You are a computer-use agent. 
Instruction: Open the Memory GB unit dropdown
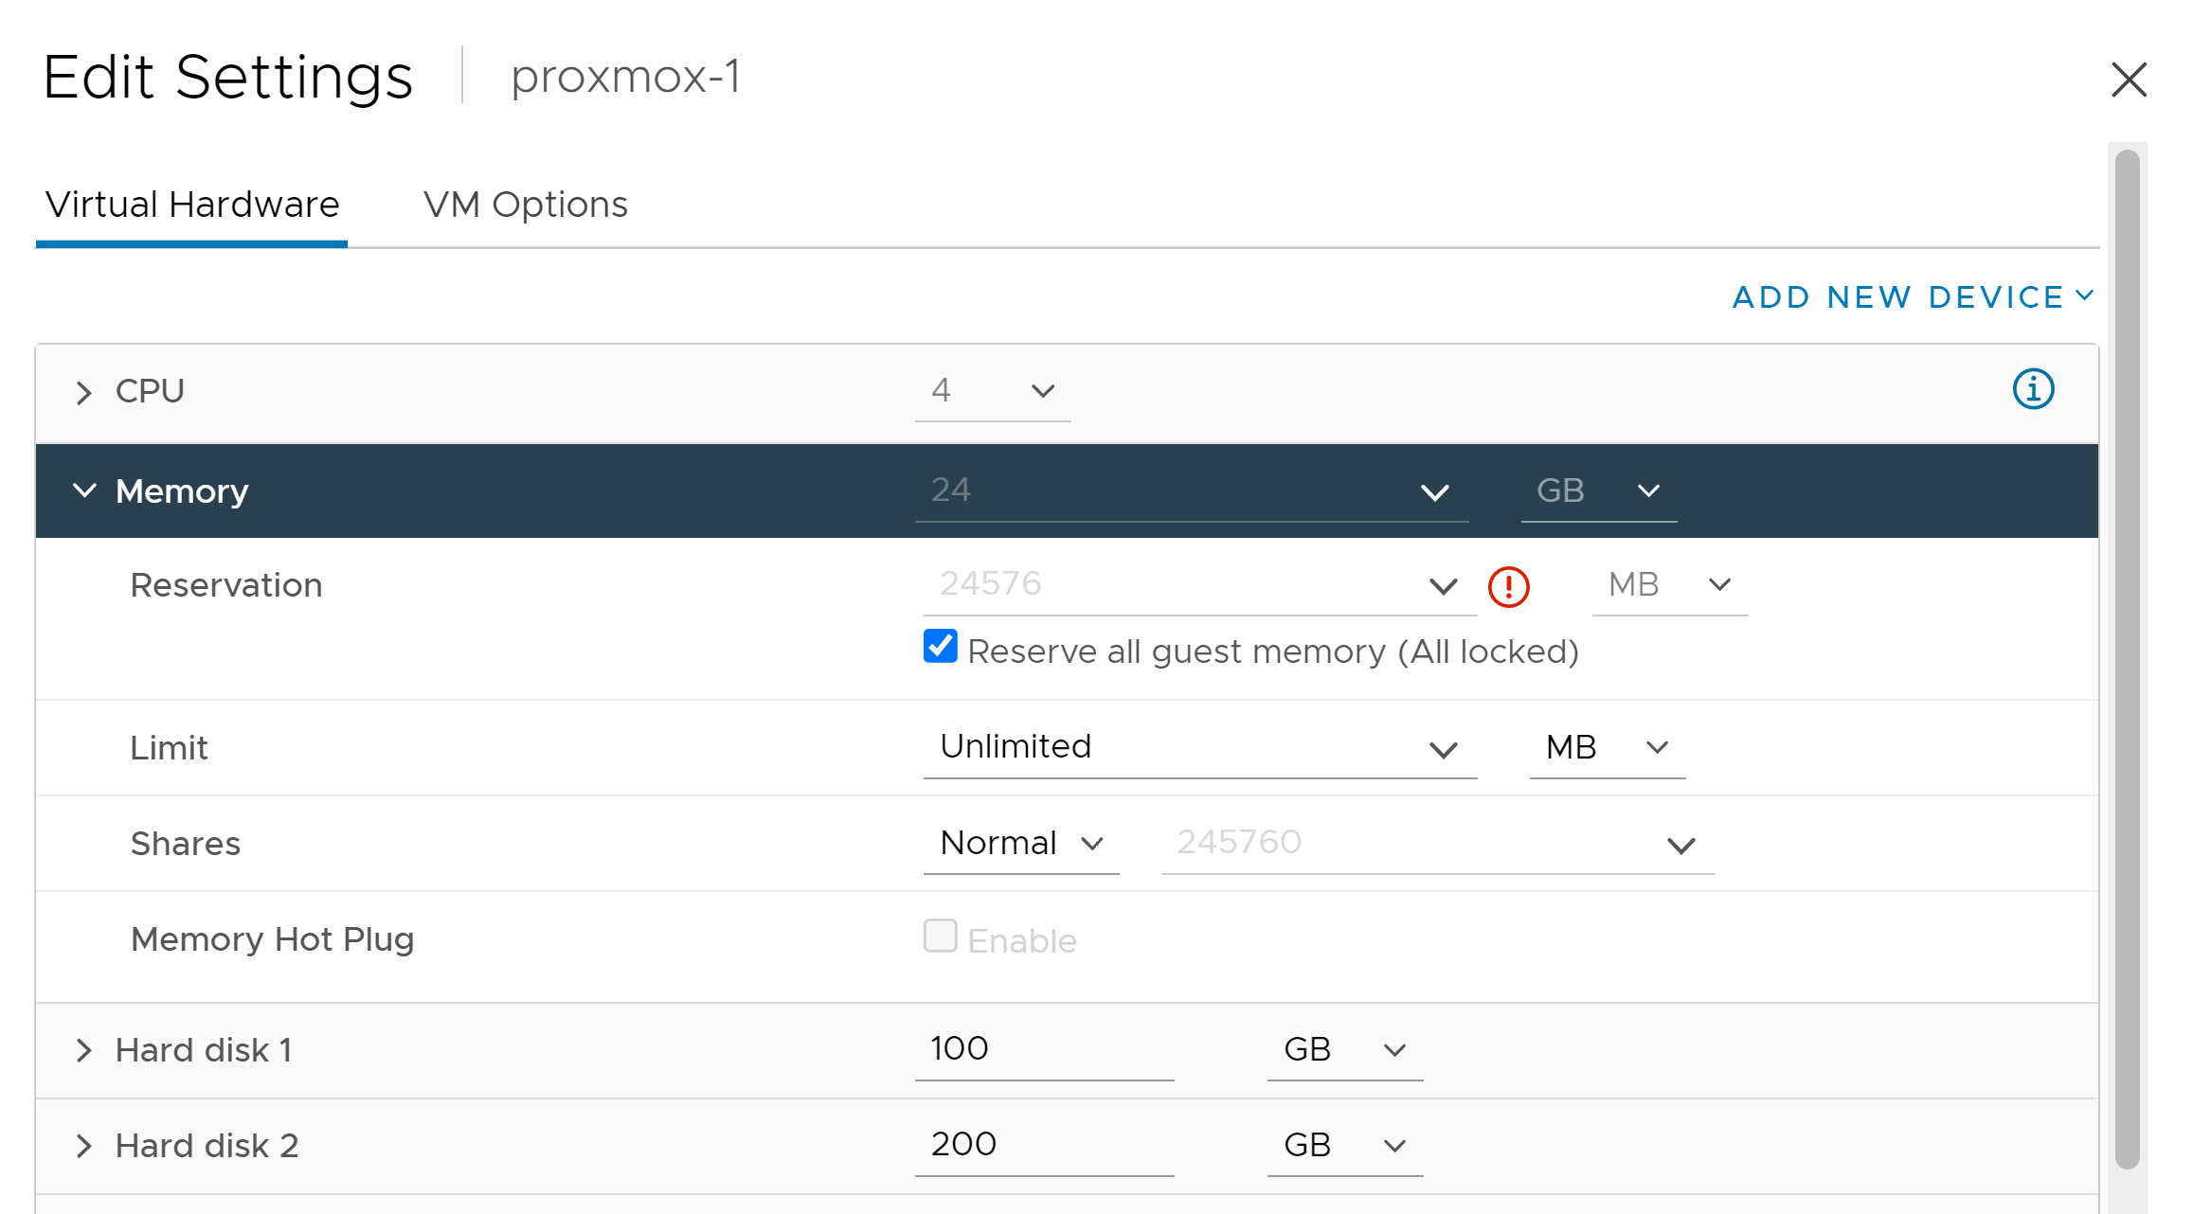tap(1599, 491)
